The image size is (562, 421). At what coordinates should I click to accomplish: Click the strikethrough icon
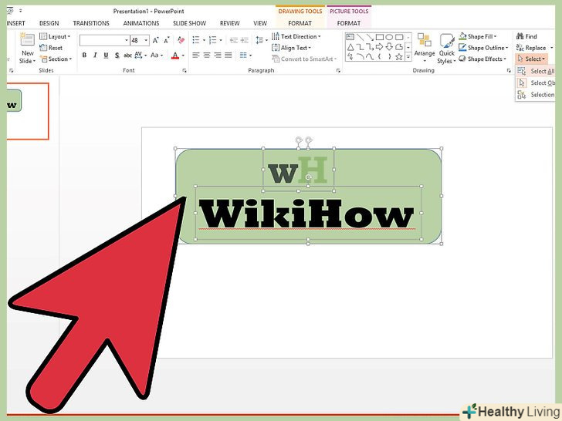click(x=128, y=56)
